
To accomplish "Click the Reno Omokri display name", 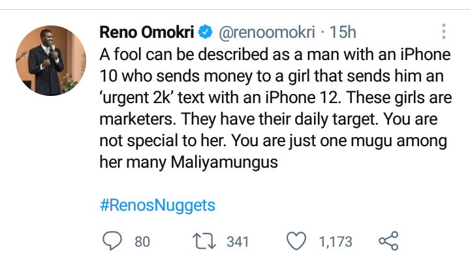I will pyautogui.click(x=148, y=31).
